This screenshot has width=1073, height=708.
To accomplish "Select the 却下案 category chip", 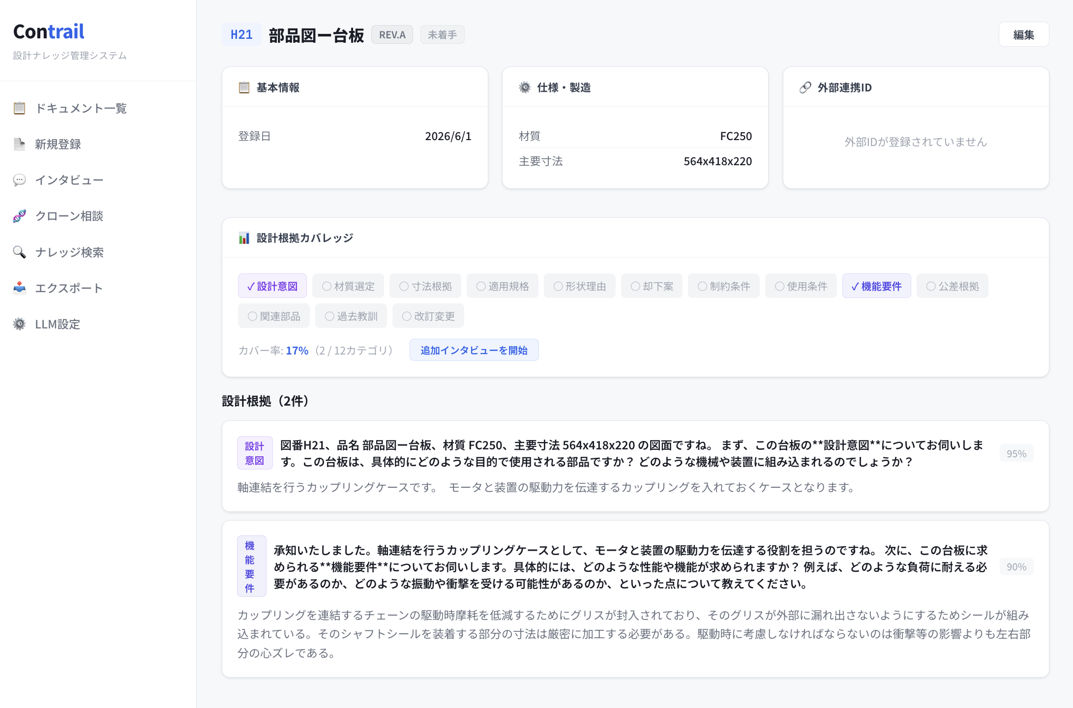I will pyautogui.click(x=652, y=286).
